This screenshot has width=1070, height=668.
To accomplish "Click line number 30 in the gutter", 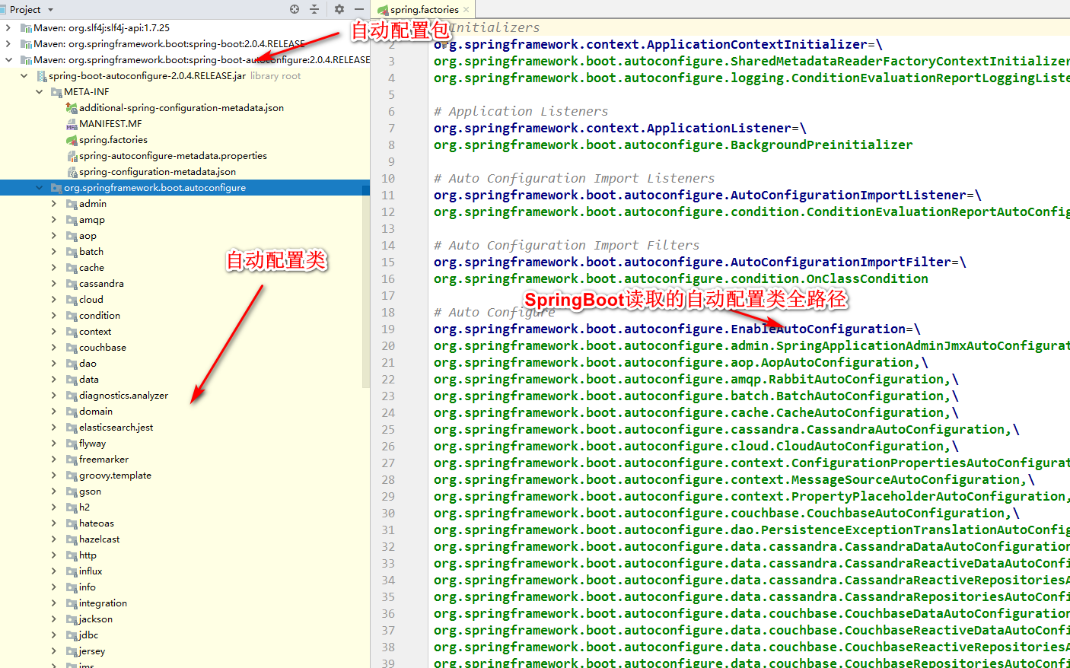I will 388,513.
